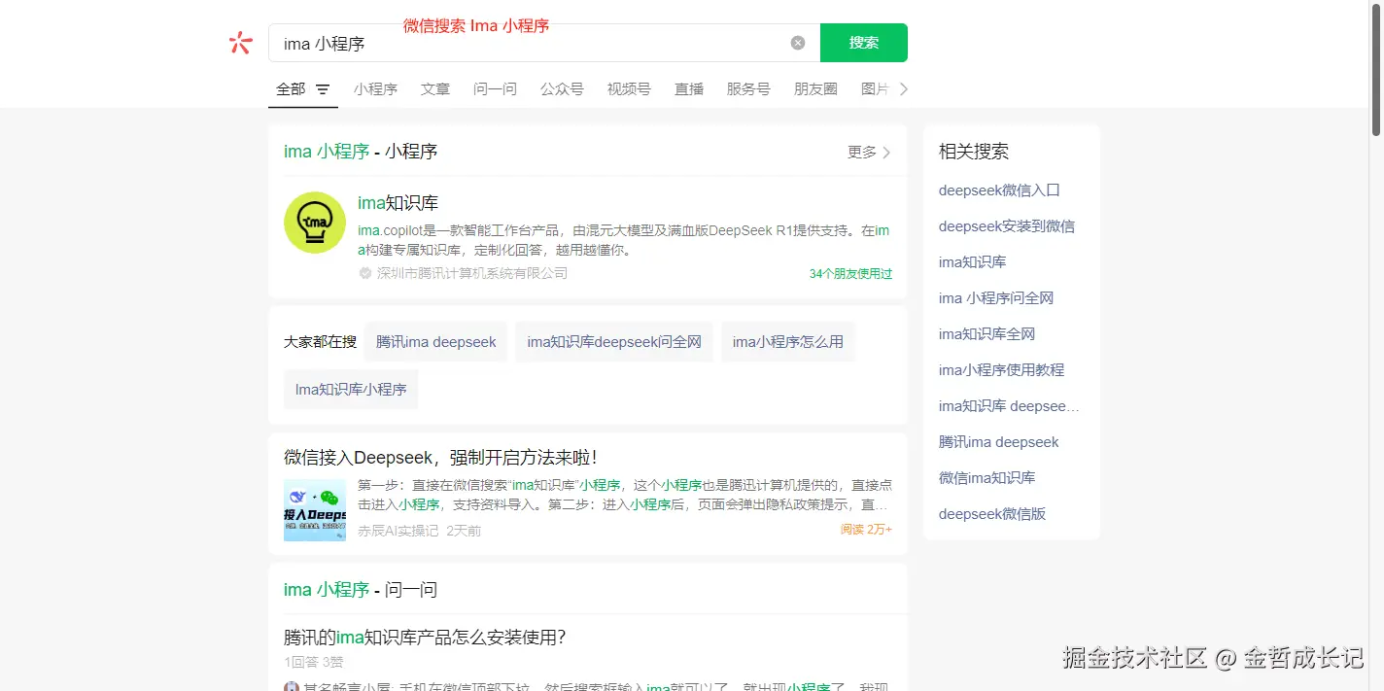The width and height of the screenshot is (1384, 691).
Task: Click the green 搜索 button
Action: point(864,43)
